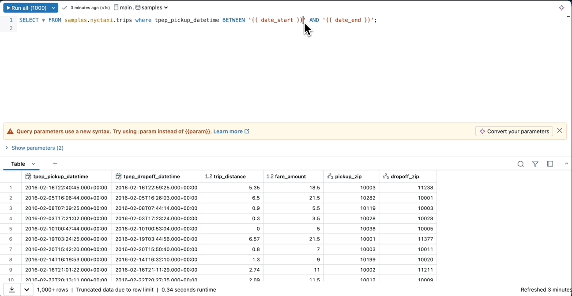This screenshot has width=572, height=296.
Task: Open the Table tab options chevron
Action: tap(33, 164)
